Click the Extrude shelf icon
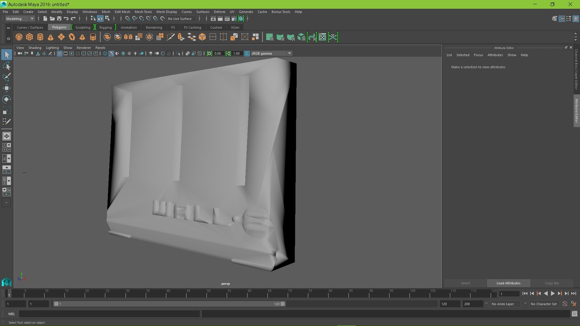The image size is (580, 326). click(x=181, y=37)
